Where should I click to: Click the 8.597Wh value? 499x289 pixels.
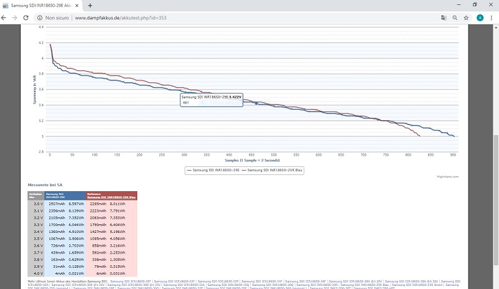pos(76,204)
